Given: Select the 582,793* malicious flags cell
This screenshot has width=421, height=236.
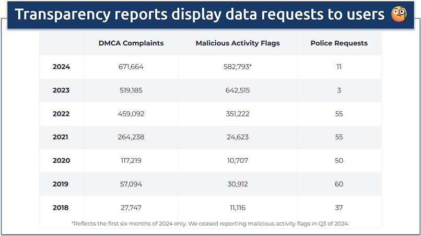Looking at the screenshot, I should (x=237, y=67).
